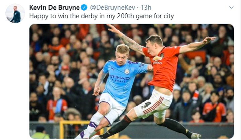Open the tweet's 13h timestamp
This screenshot has width=241, height=140.
click(146, 8)
